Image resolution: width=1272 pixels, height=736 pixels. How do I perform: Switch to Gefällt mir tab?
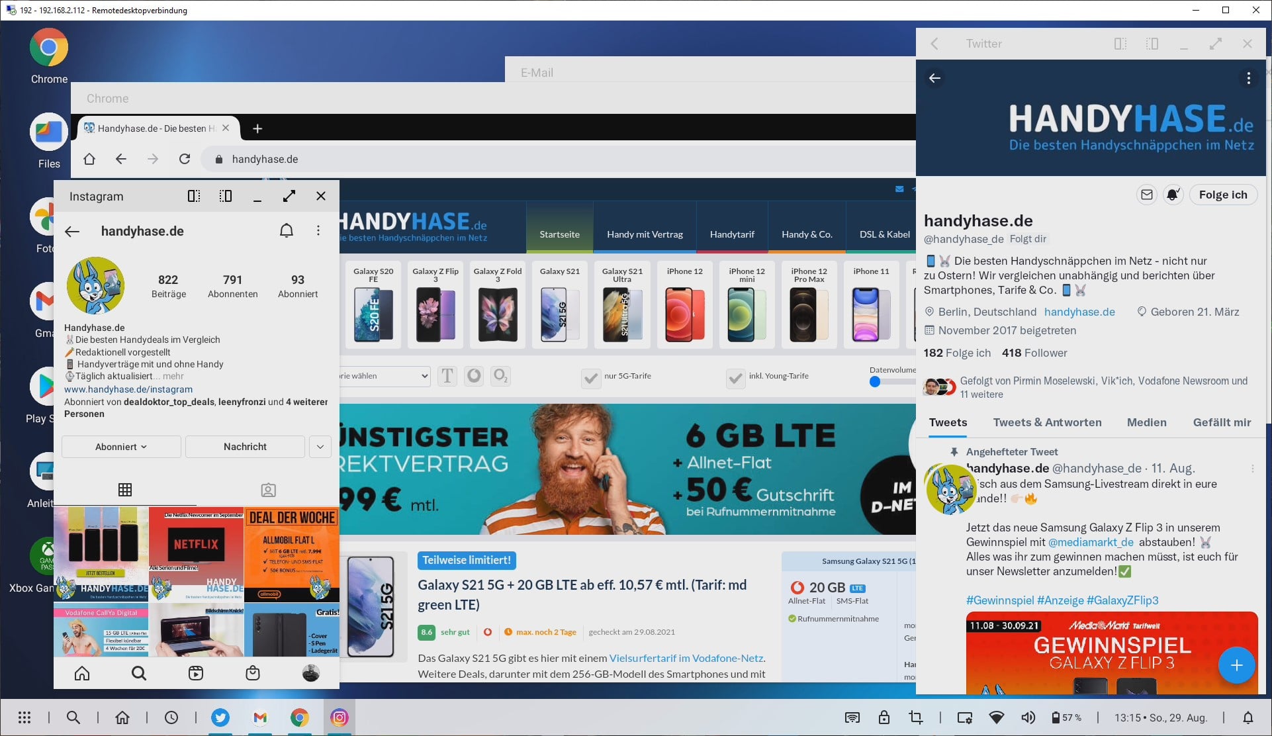[x=1222, y=422]
